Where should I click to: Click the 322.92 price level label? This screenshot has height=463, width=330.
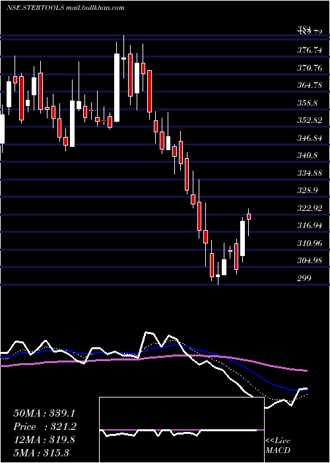click(310, 208)
